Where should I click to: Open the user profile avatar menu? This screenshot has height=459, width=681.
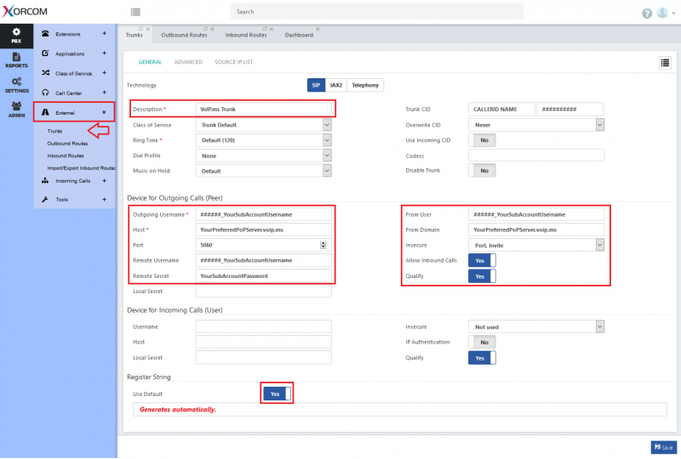click(665, 13)
